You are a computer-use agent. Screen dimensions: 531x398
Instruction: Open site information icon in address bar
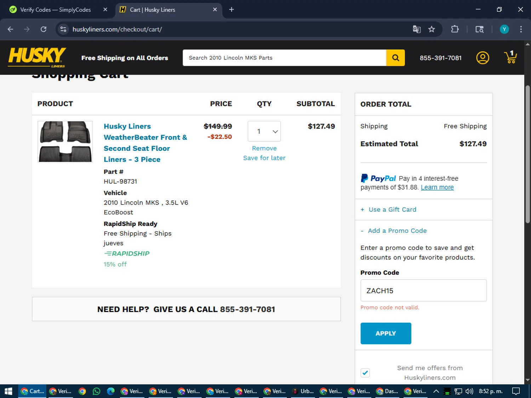coord(63,29)
